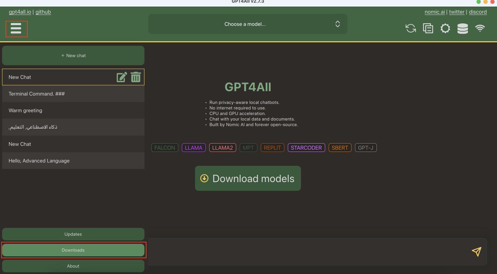Click the LLAMA model tag

point(194,148)
